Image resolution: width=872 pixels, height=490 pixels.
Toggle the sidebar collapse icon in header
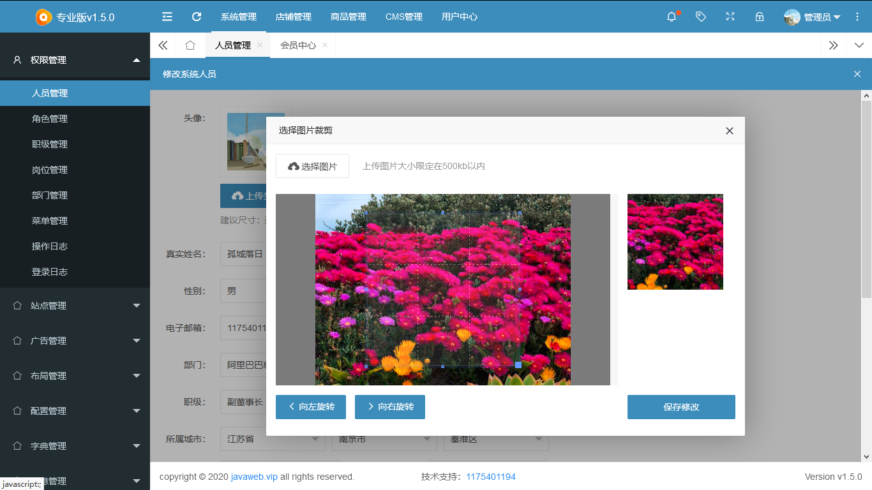click(x=167, y=17)
